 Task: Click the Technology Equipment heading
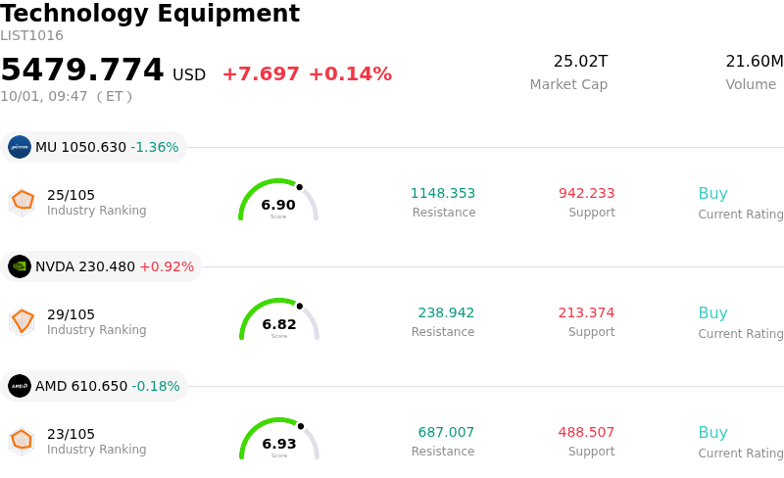coord(150,13)
